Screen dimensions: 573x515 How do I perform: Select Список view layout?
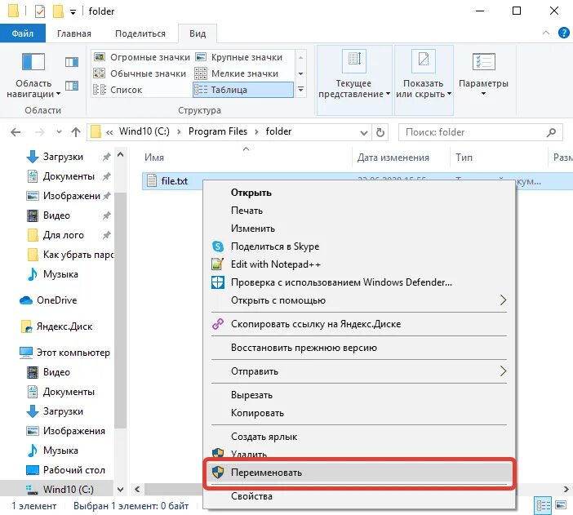tap(118, 90)
